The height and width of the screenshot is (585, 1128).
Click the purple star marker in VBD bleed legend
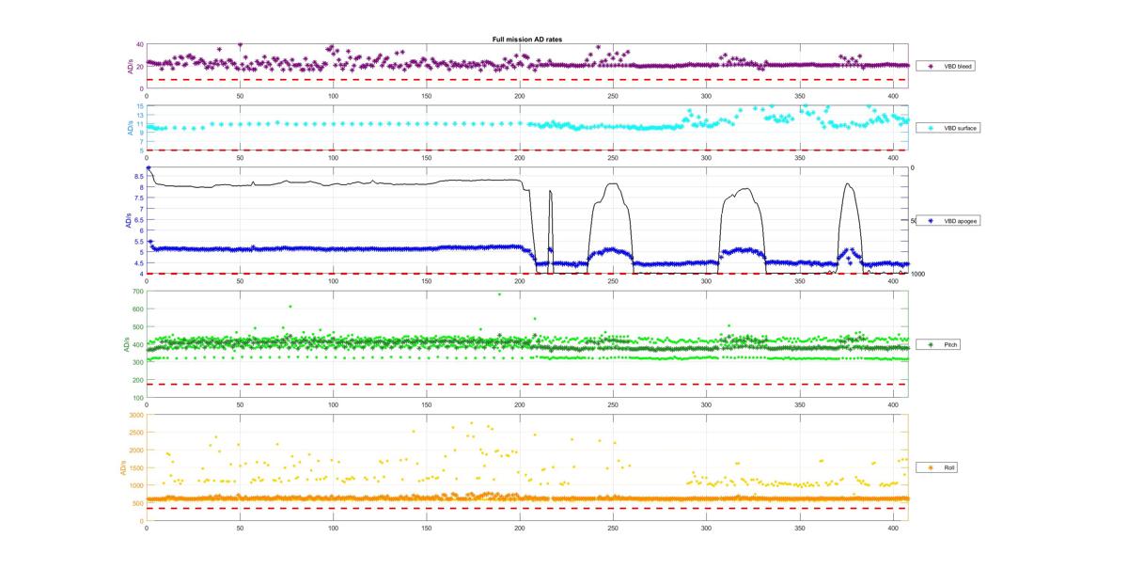point(930,67)
